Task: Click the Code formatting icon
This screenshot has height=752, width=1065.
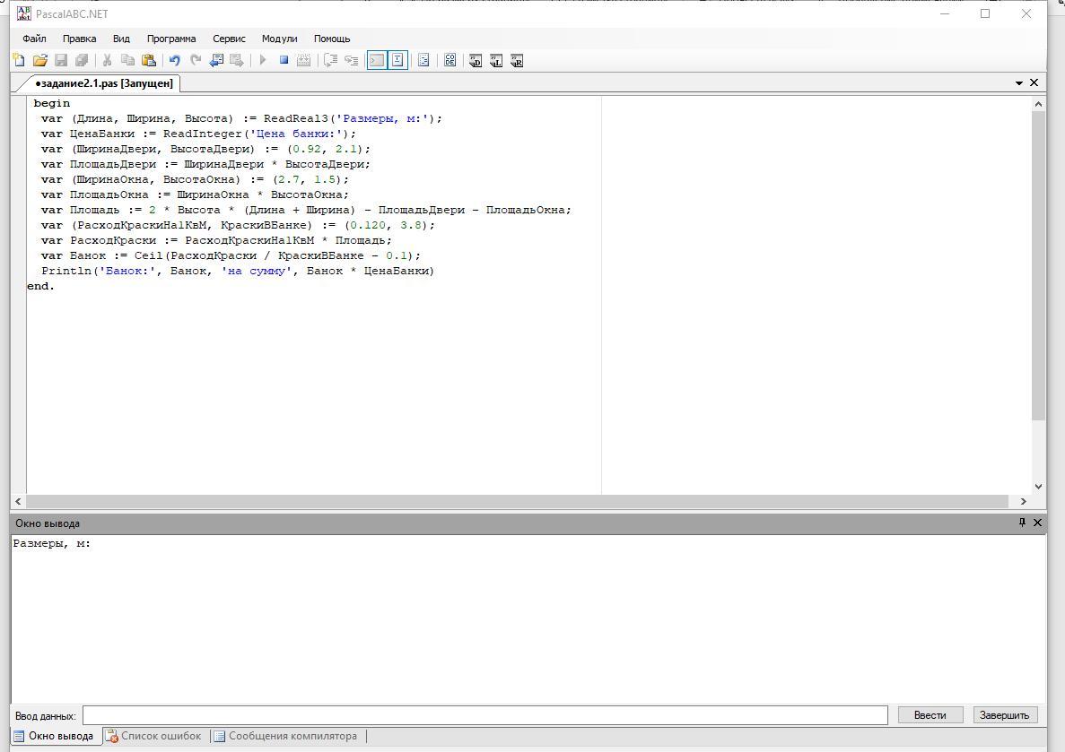Action: point(423,60)
